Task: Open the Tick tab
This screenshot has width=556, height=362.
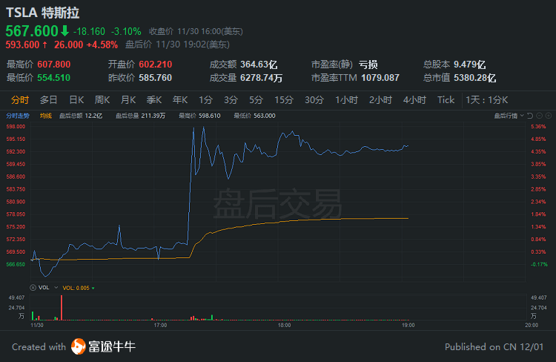Action: click(446, 100)
